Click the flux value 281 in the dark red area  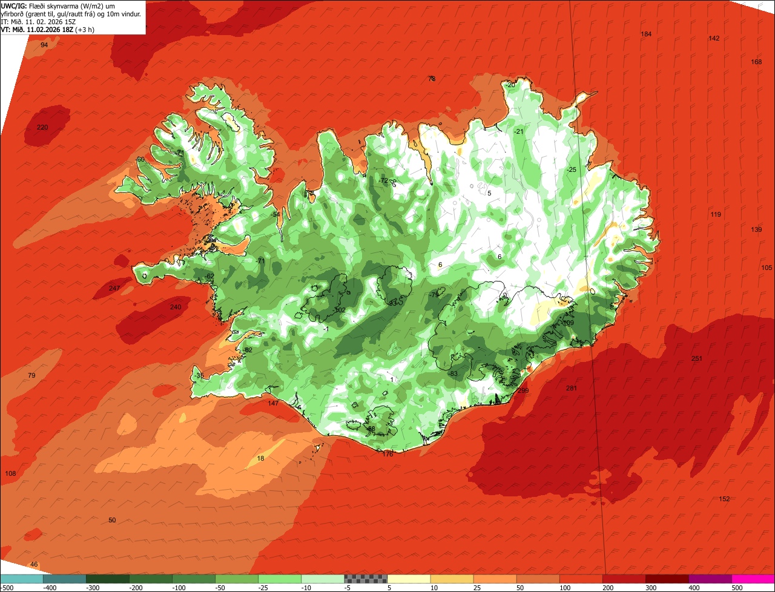(x=572, y=388)
